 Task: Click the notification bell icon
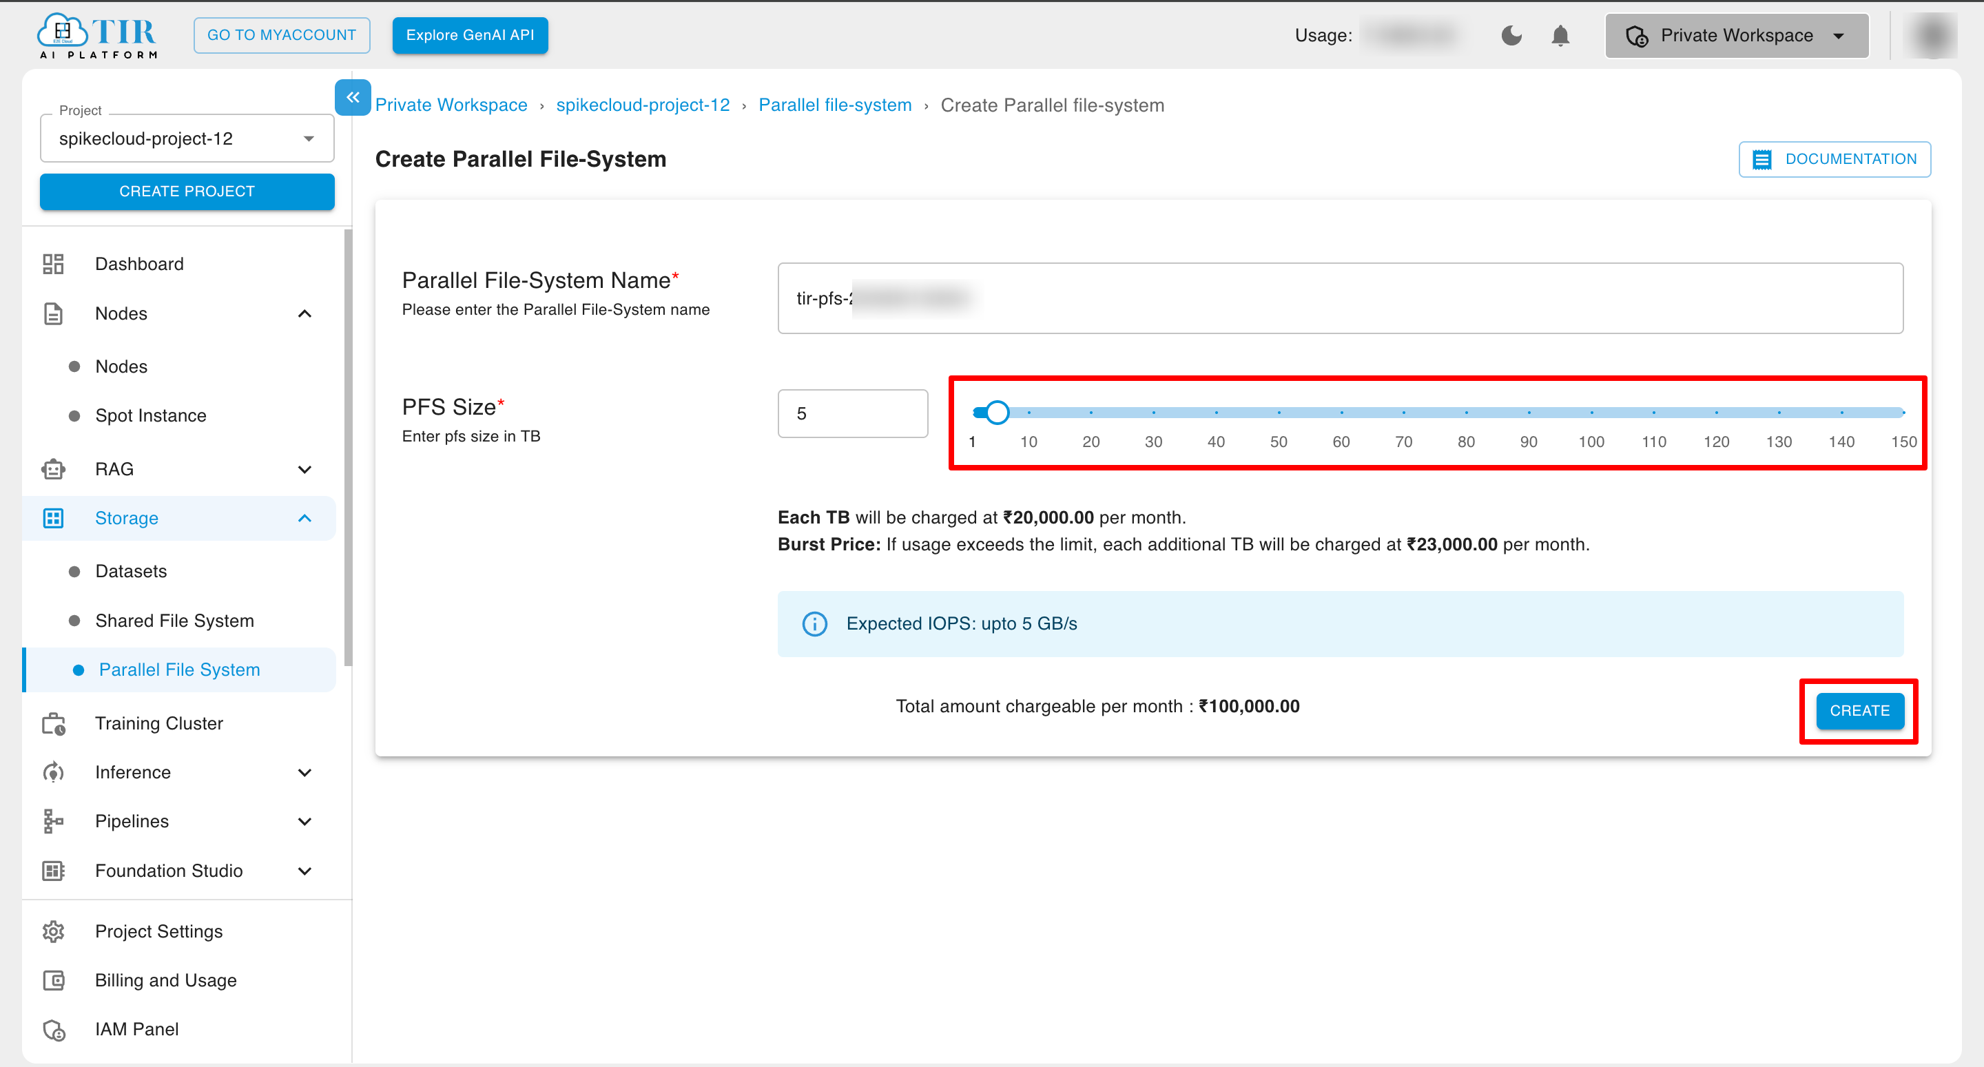1561,35
